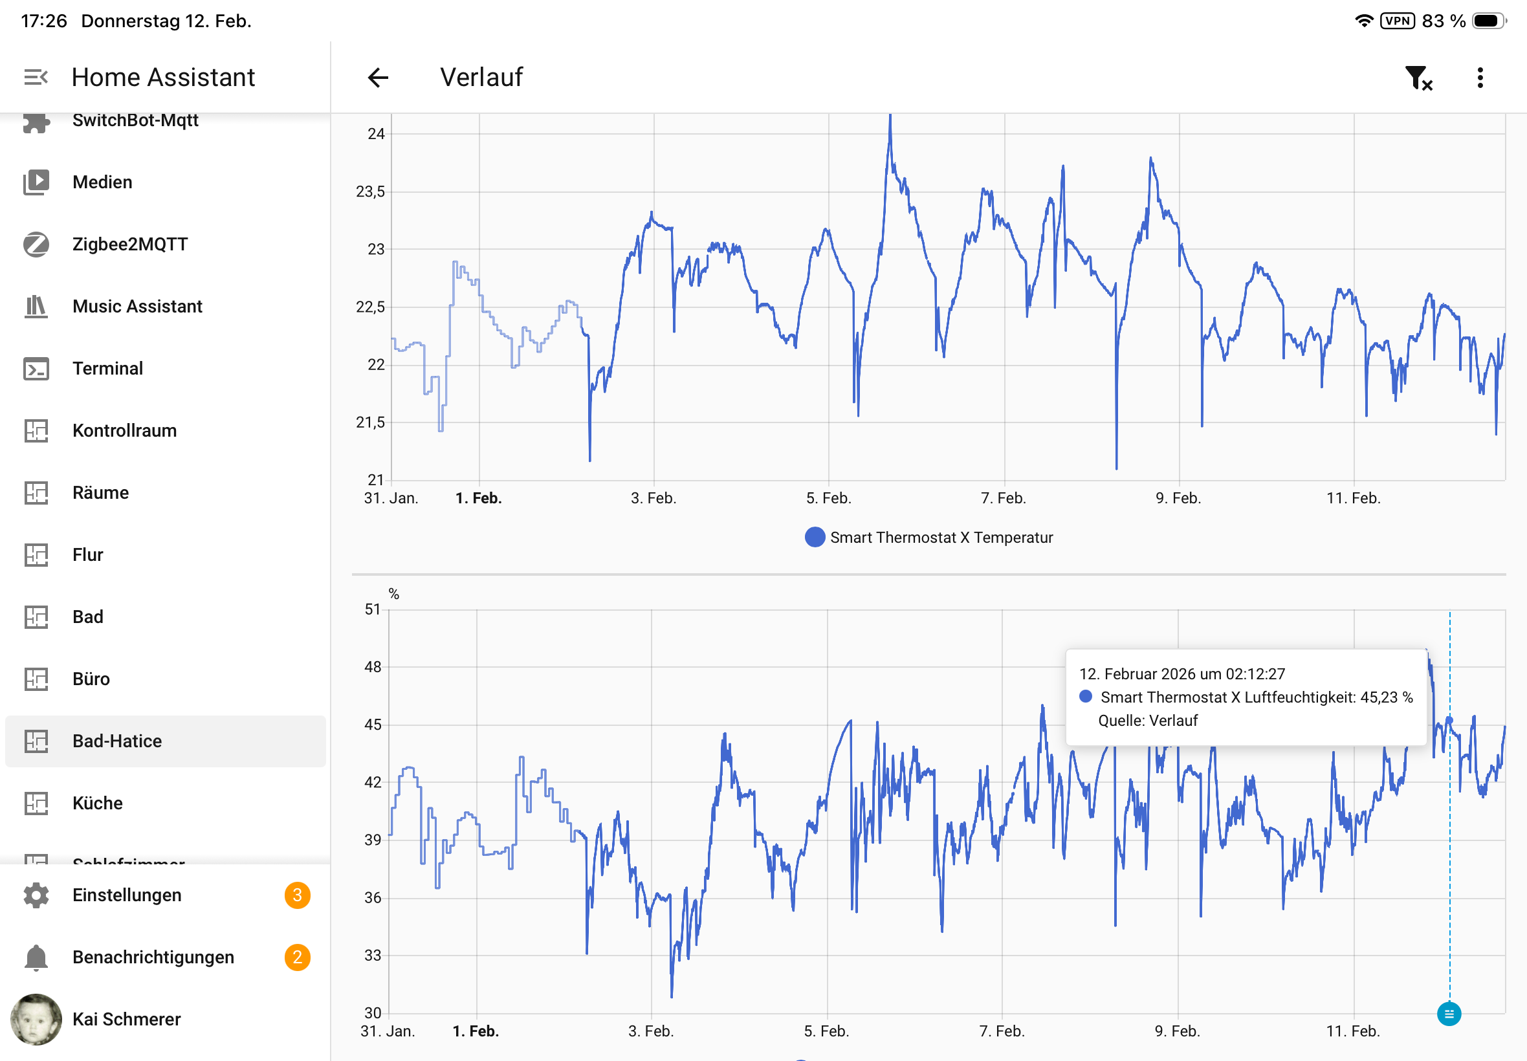Image resolution: width=1527 pixels, height=1061 pixels.
Task: Open the Terminal sidebar icon
Action: (x=36, y=368)
